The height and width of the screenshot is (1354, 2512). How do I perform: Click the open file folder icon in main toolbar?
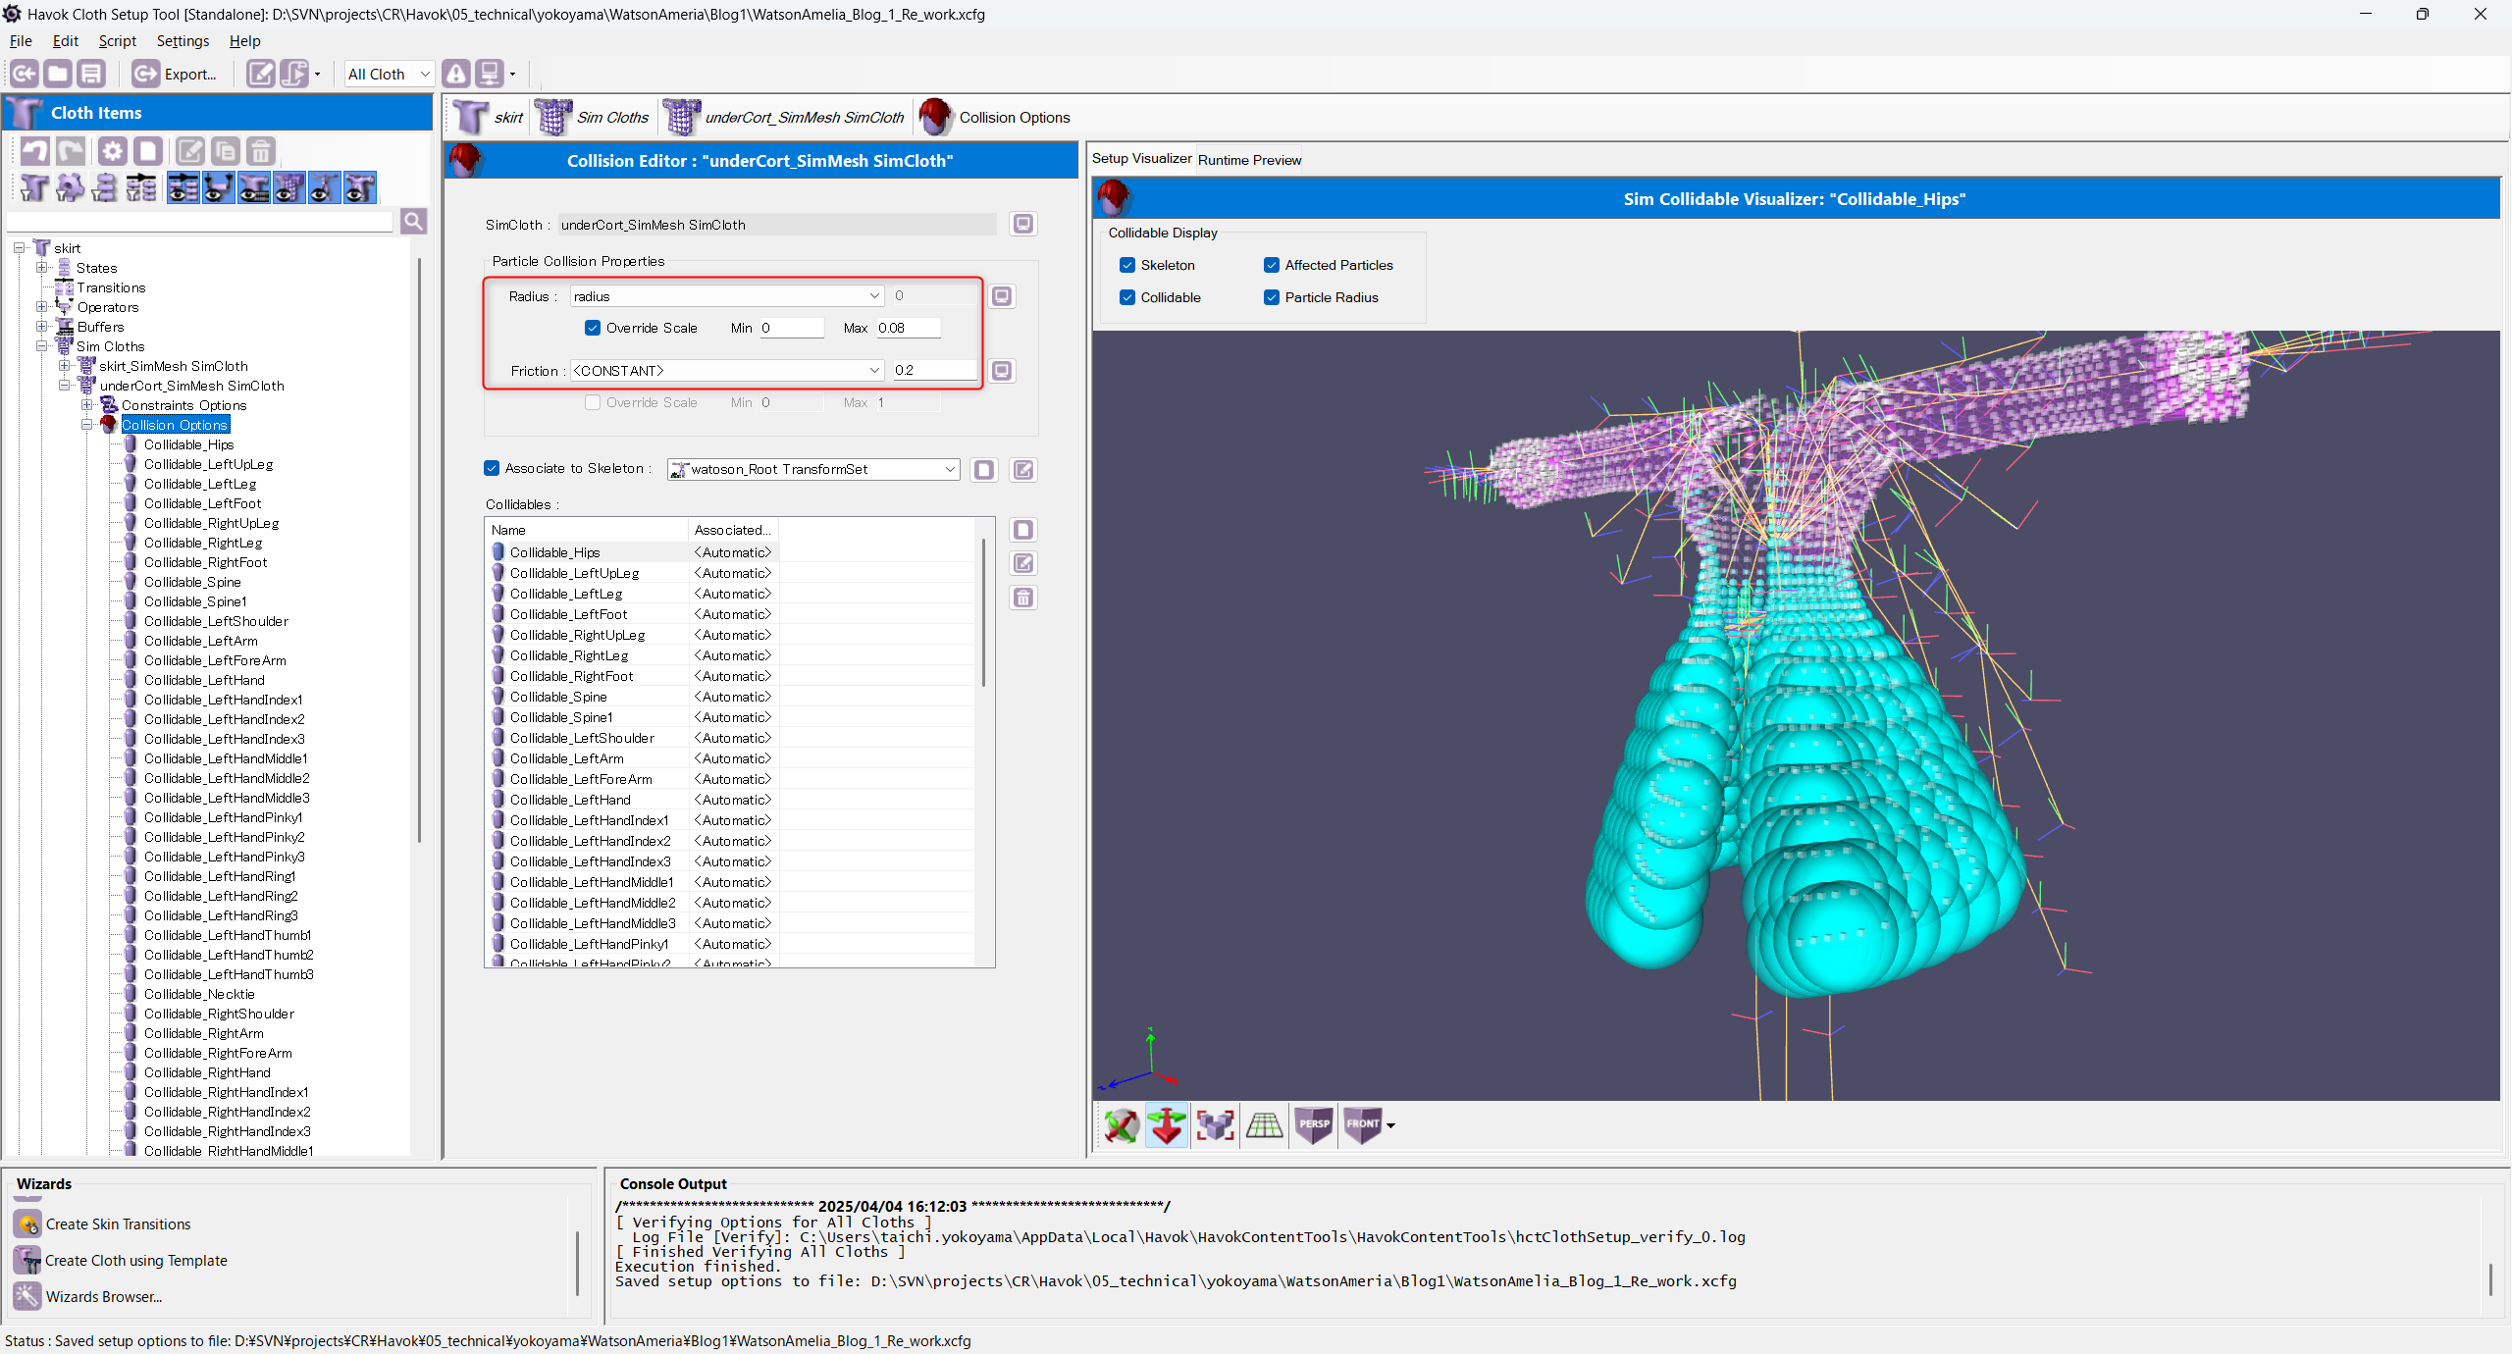[58, 74]
